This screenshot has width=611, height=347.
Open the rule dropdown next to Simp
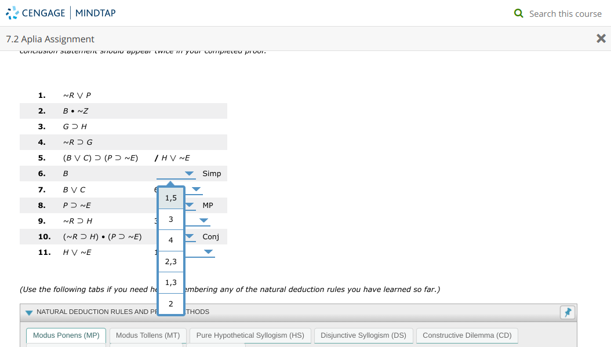pos(188,173)
